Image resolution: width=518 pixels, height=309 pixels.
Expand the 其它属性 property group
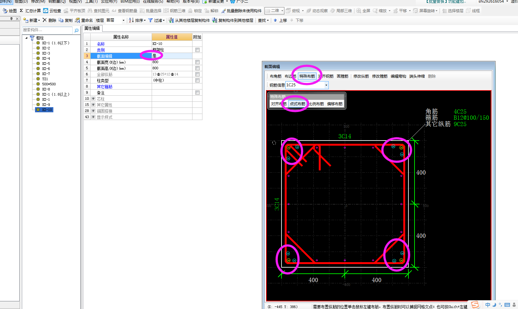(x=93, y=105)
